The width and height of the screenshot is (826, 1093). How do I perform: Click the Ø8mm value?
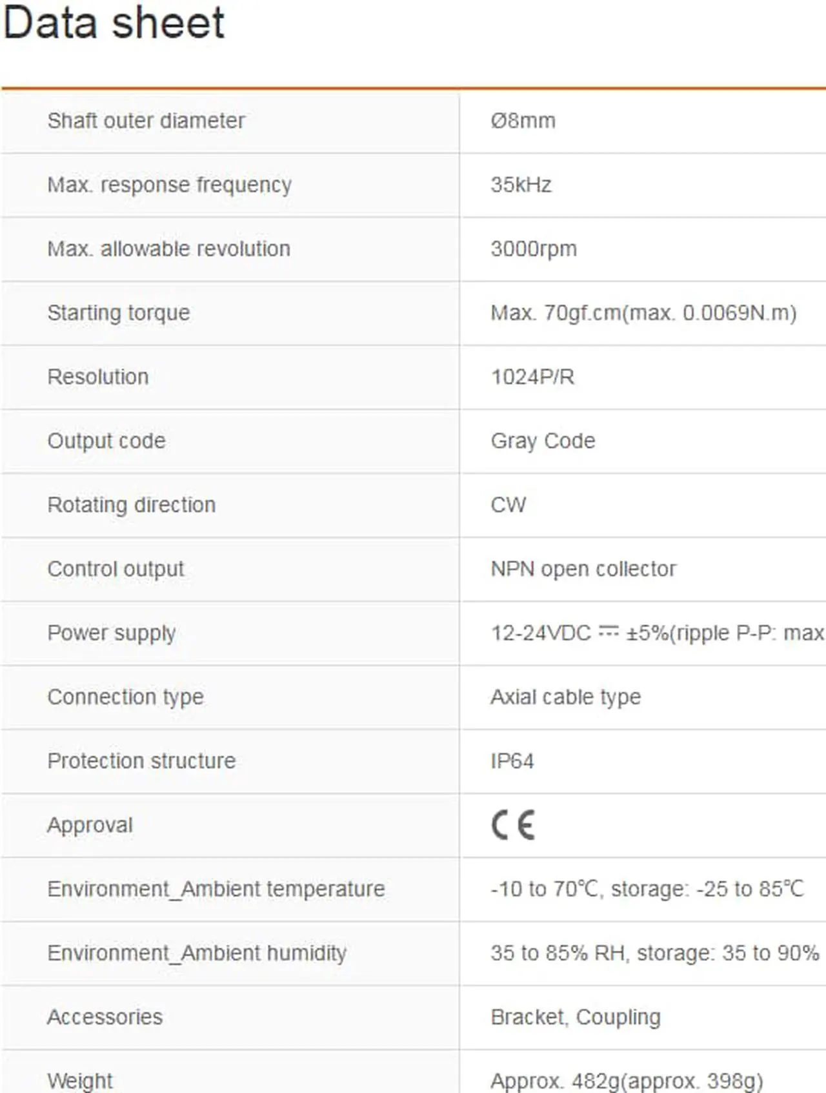523,121
